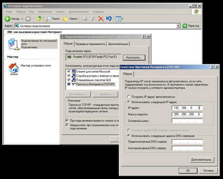Switch to the 'Проверка подлинности' tab

(90, 44)
